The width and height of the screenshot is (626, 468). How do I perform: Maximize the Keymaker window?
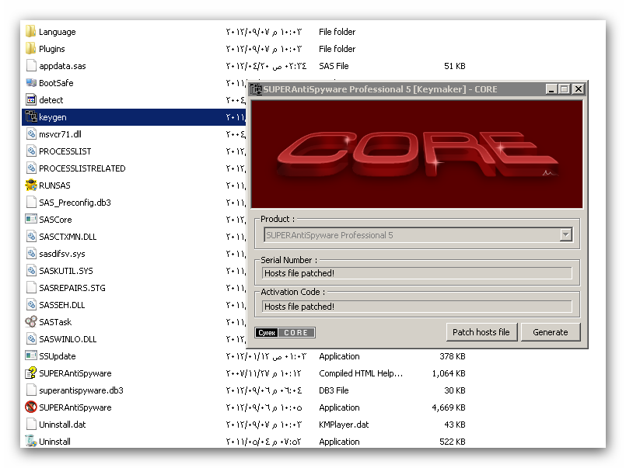564,89
